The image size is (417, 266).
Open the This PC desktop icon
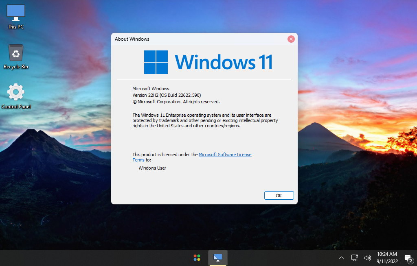point(16,17)
